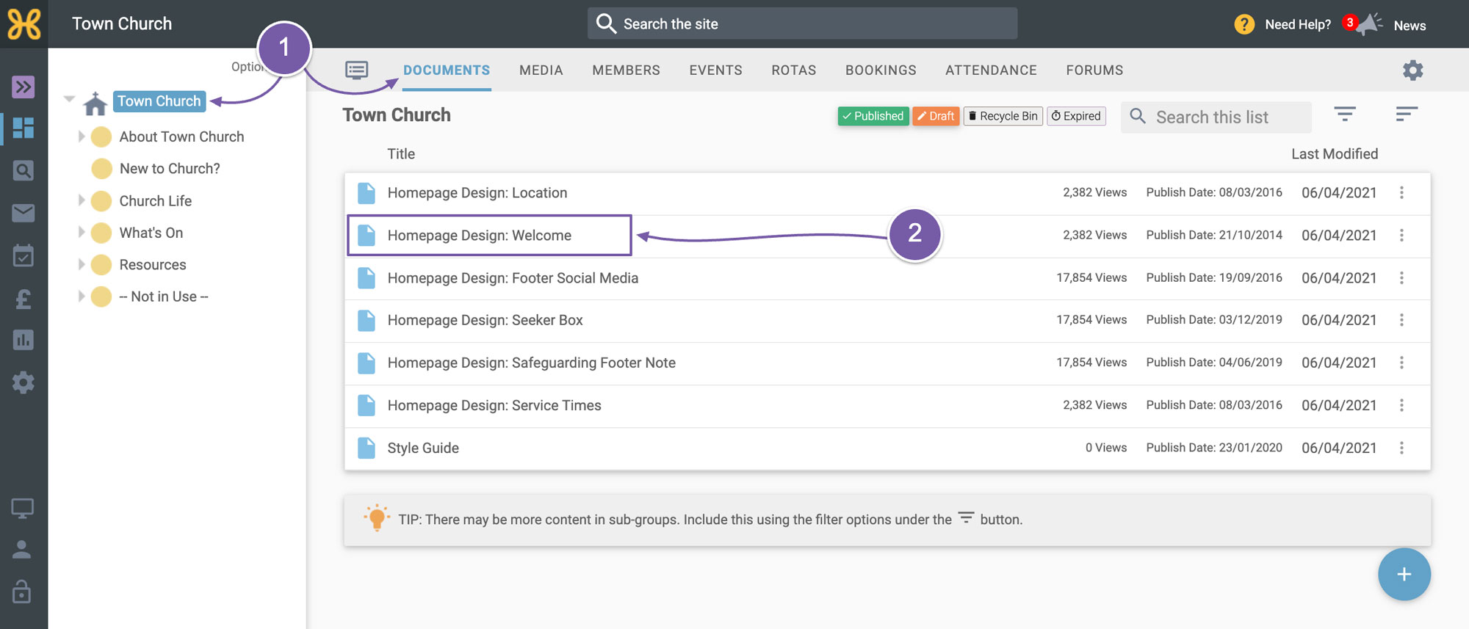1469x629 pixels.
Task: Click the pound sign finance icon
Action: point(23,298)
